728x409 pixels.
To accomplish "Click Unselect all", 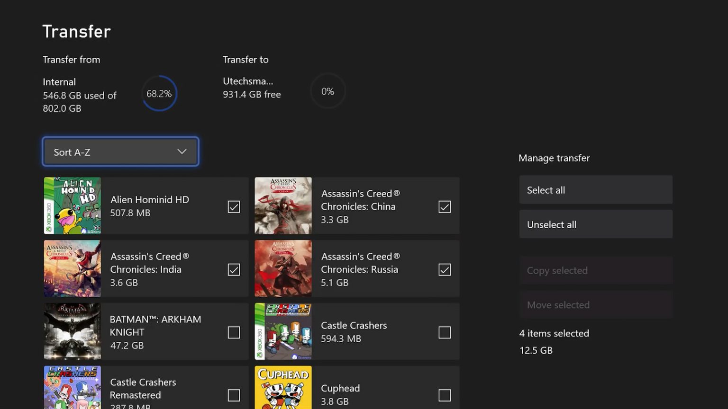I will (x=596, y=224).
